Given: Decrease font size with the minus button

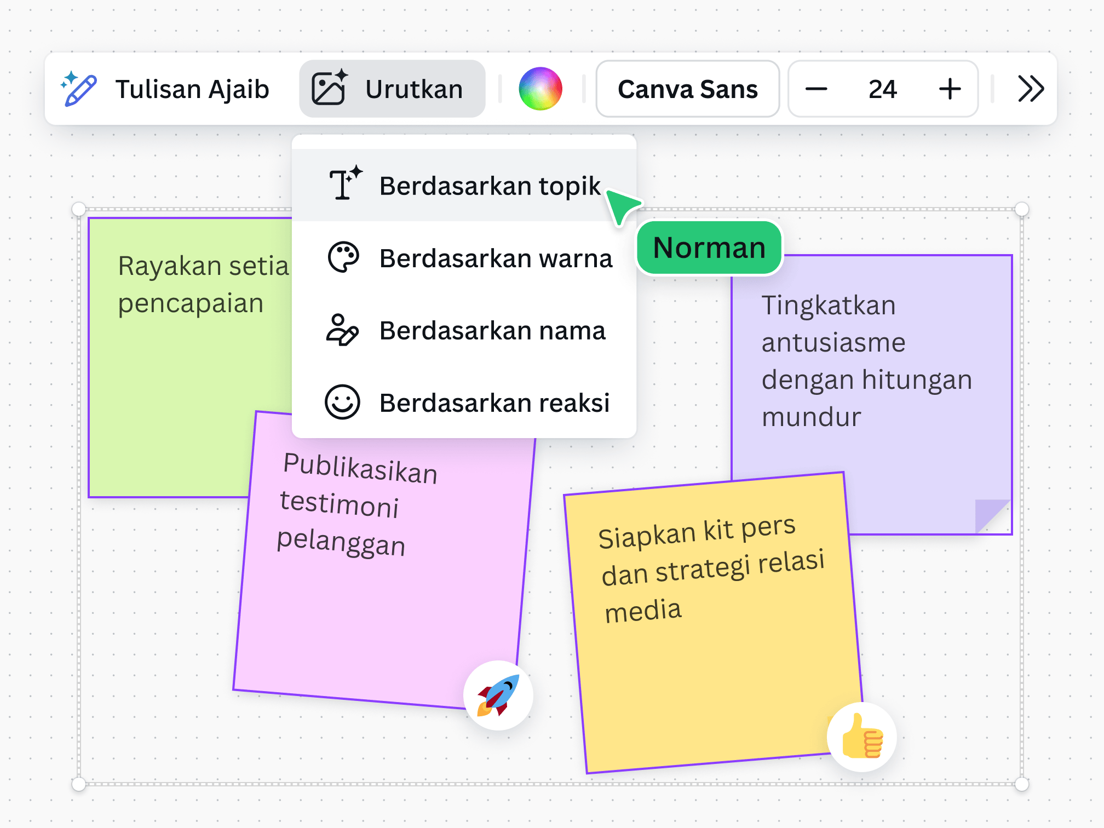Looking at the screenshot, I should 816,88.
